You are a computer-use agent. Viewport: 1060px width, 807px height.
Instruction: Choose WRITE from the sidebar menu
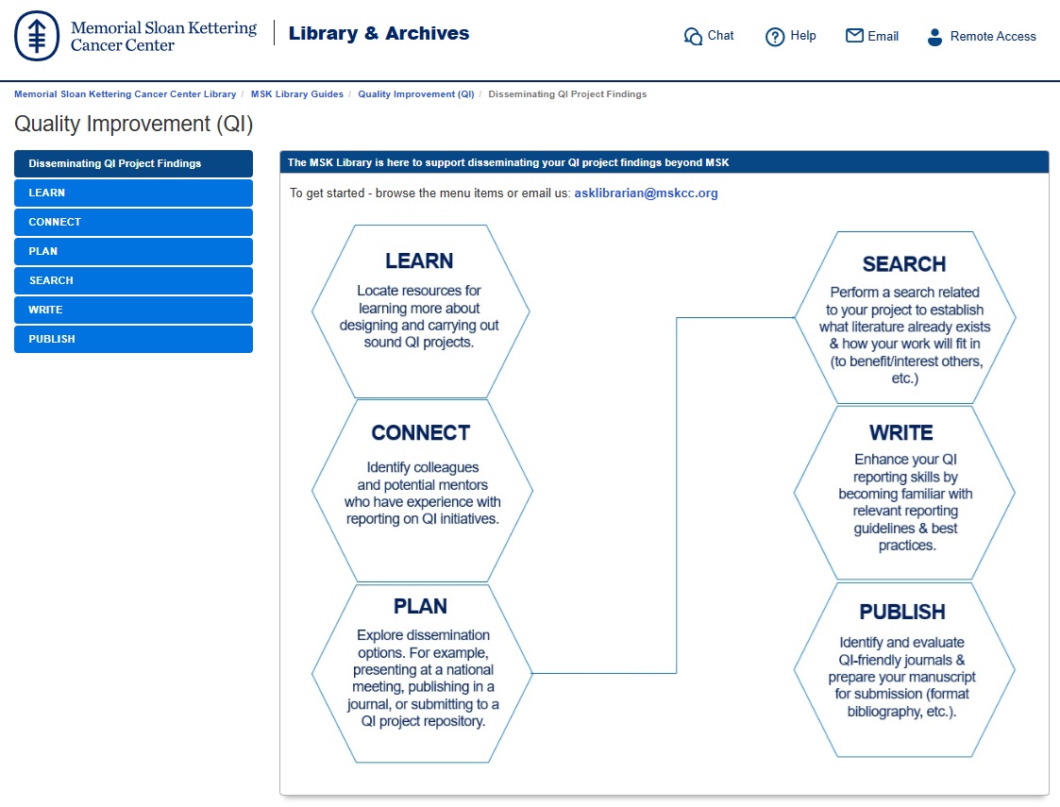[x=133, y=310]
